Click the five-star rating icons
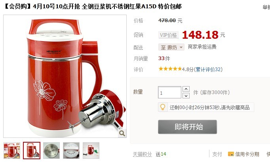The width and height of the screenshot is (270, 162). (x=170, y=69)
